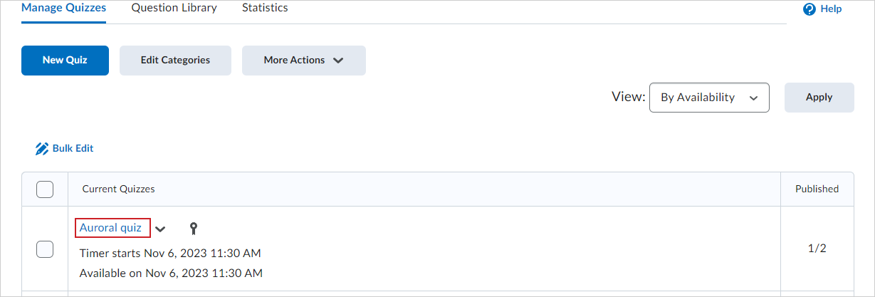Click the chevron inside By Availability box
875x297 pixels.
[753, 98]
